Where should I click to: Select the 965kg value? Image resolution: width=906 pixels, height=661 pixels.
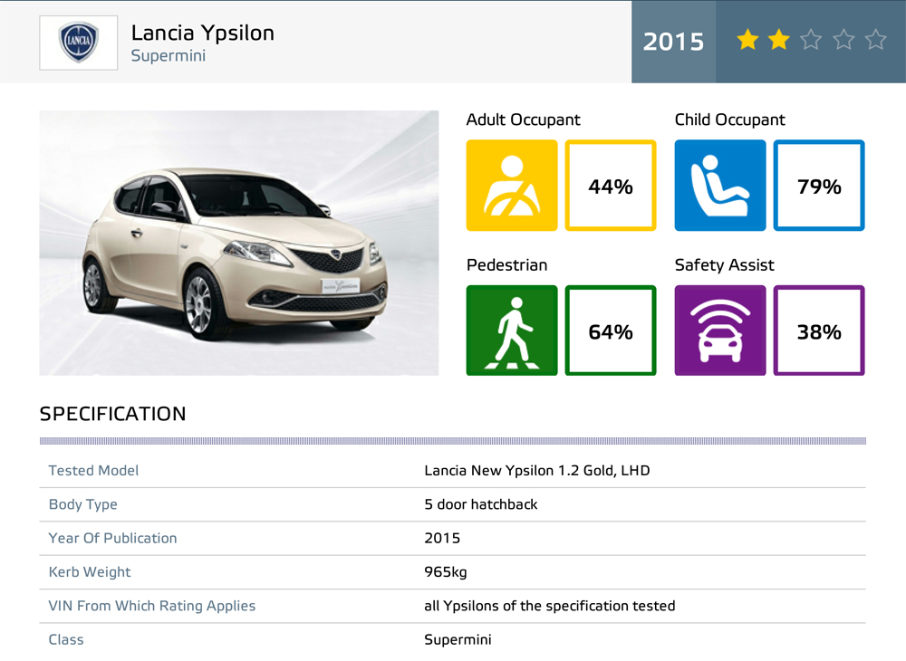pyautogui.click(x=446, y=572)
